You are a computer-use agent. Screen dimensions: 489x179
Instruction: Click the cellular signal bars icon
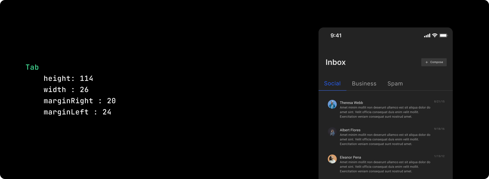[427, 36]
